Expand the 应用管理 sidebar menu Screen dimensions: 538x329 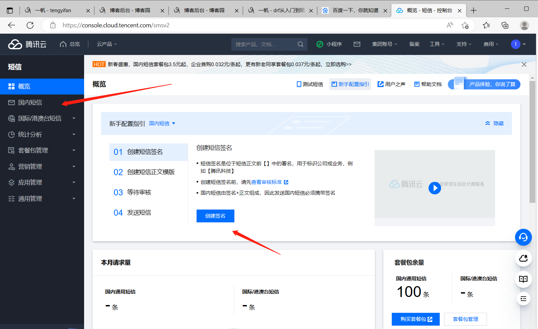click(42, 183)
